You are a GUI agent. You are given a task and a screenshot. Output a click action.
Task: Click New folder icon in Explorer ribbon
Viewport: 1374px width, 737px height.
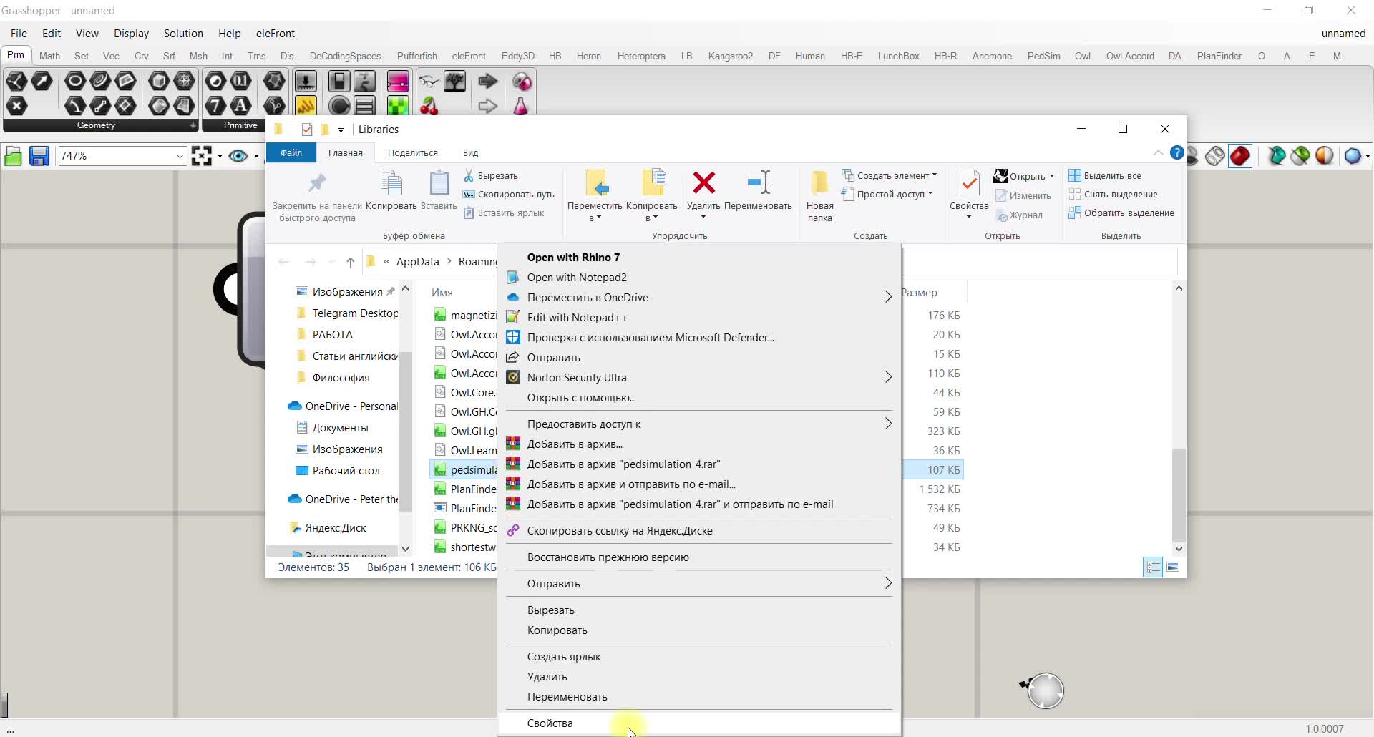pyautogui.click(x=819, y=183)
